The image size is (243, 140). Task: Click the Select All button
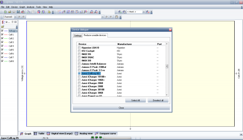pos(136,100)
